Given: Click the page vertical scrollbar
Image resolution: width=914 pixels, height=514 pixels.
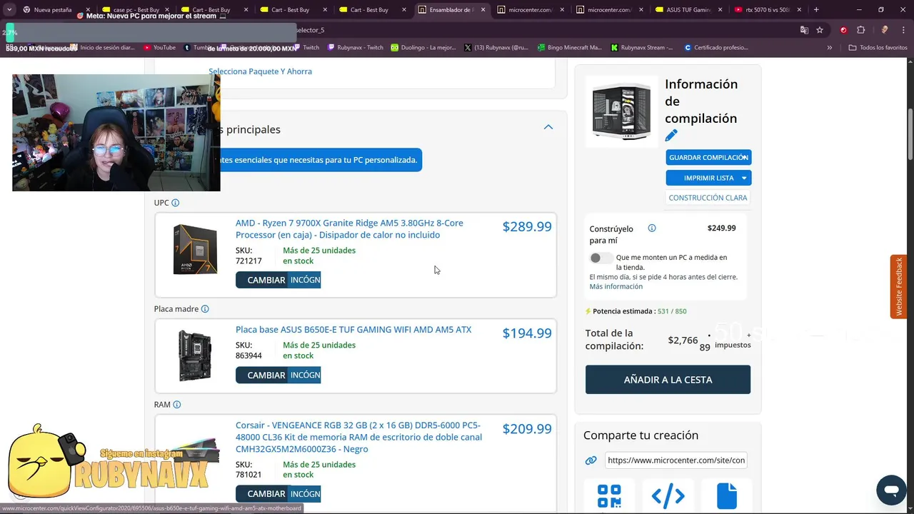Looking at the screenshot, I should pyautogui.click(x=910, y=133).
